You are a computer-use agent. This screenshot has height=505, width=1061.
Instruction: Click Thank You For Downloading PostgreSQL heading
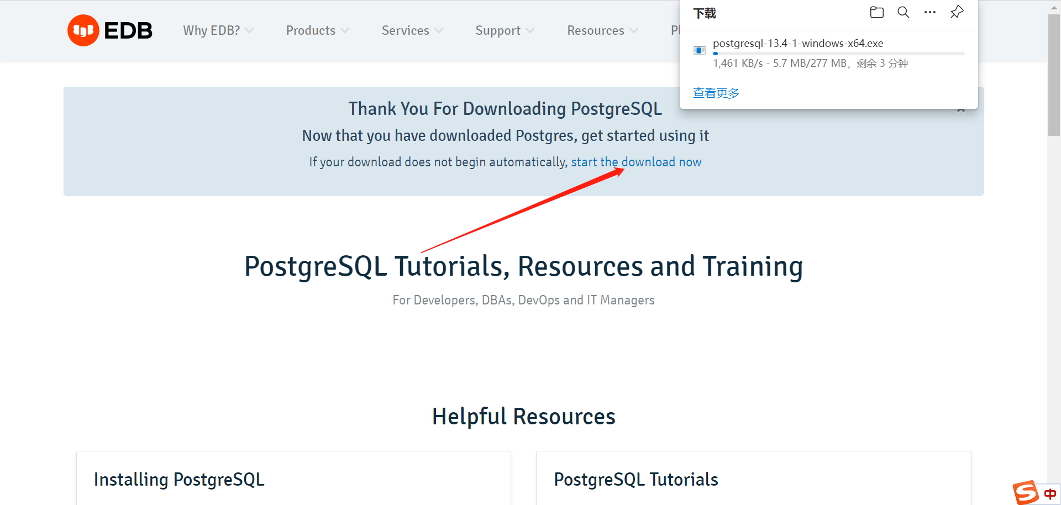pyautogui.click(x=505, y=109)
